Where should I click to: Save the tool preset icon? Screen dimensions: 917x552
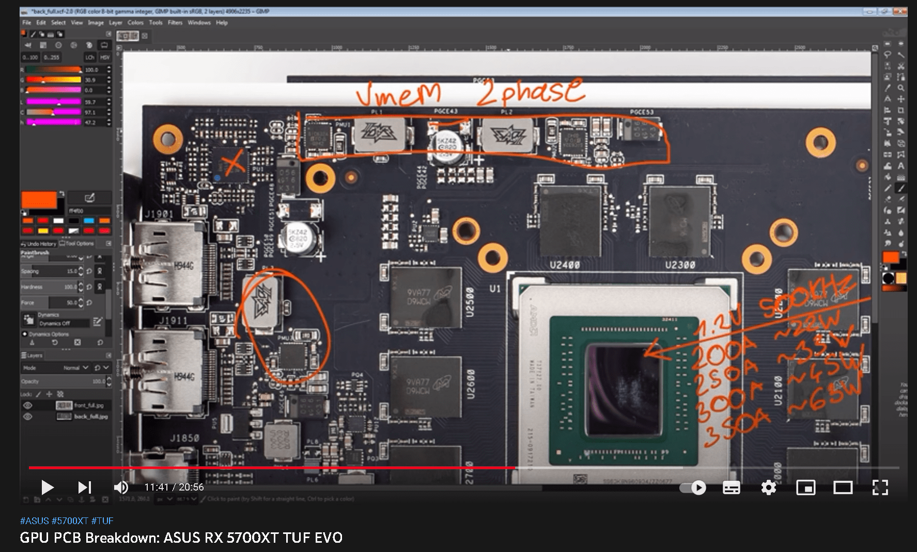pos(32,342)
